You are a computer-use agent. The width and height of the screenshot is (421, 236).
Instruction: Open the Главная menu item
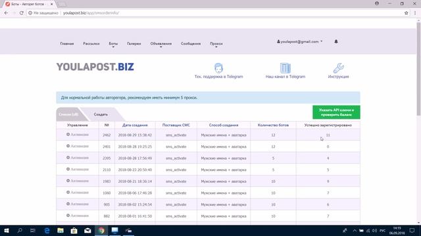pos(67,44)
